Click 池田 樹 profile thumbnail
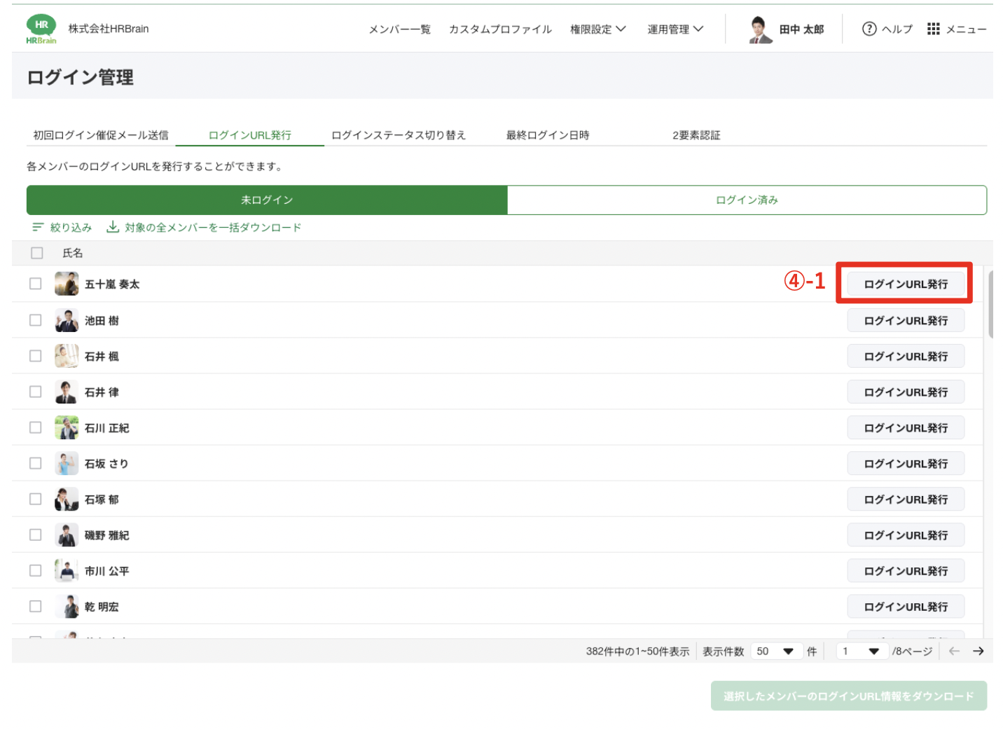The height and width of the screenshot is (730, 1003). pyautogui.click(x=67, y=320)
